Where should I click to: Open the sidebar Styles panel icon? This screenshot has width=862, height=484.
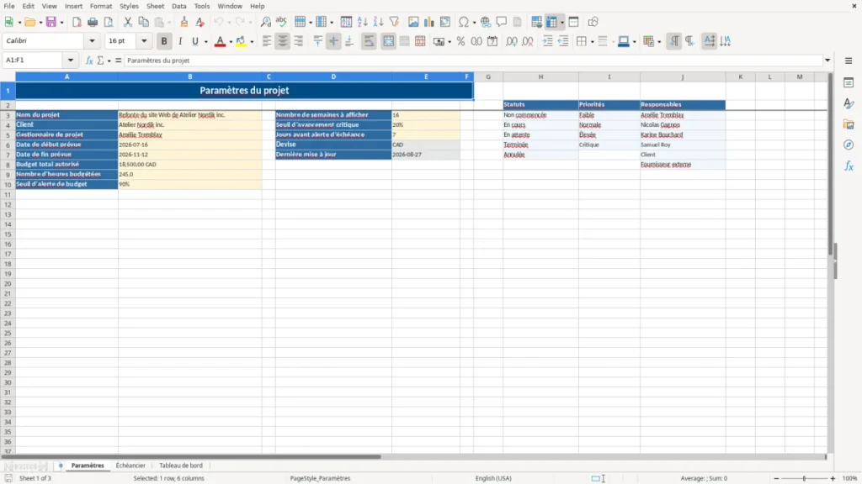point(849,103)
